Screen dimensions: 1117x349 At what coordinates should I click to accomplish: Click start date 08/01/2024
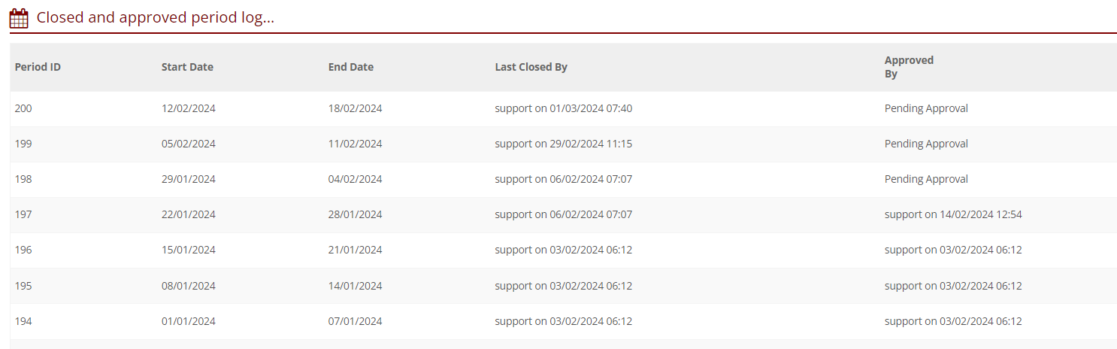click(188, 286)
